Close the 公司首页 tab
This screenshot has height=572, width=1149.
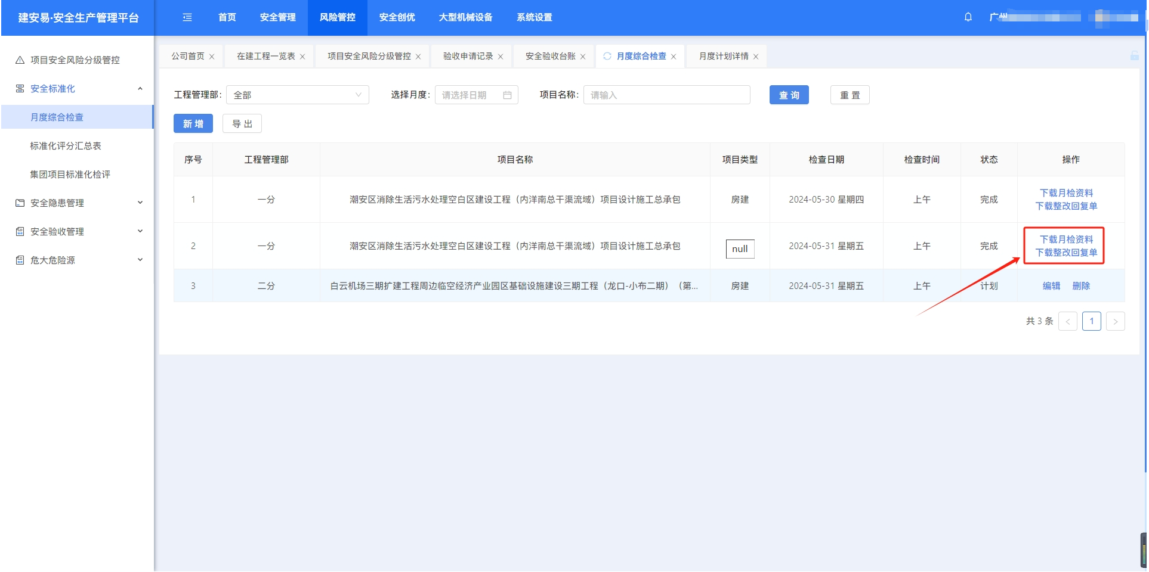tap(212, 57)
